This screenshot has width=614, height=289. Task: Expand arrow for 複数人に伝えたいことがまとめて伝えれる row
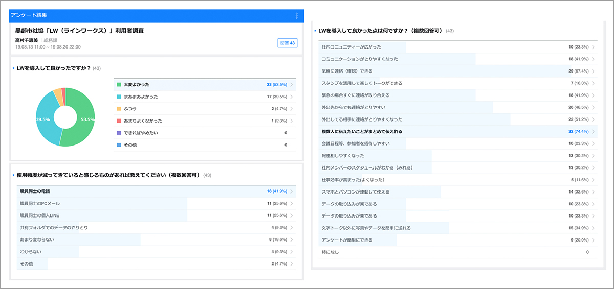[593, 131]
